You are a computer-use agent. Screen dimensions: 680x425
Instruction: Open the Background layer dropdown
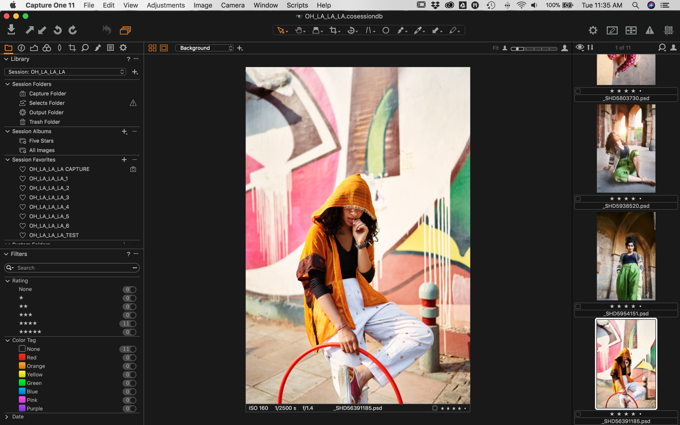coord(204,48)
